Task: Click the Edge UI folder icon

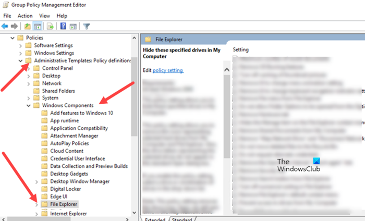Action: 44,197
